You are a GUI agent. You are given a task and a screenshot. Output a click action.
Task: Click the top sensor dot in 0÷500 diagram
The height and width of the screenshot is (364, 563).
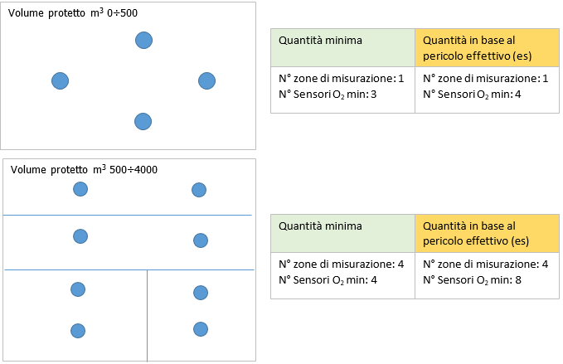click(x=143, y=40)
